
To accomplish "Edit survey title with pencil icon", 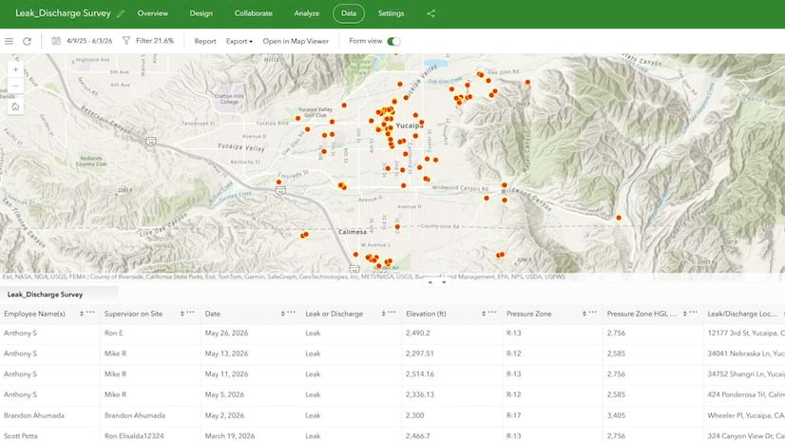I will click(121, 14).
